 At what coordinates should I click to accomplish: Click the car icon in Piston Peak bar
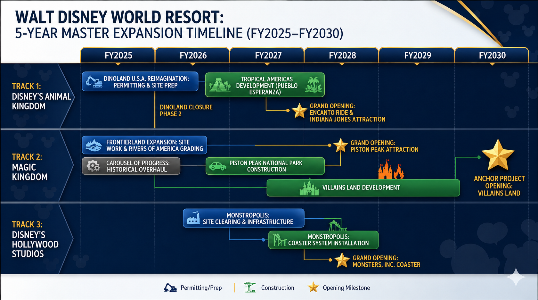[218, 166]
